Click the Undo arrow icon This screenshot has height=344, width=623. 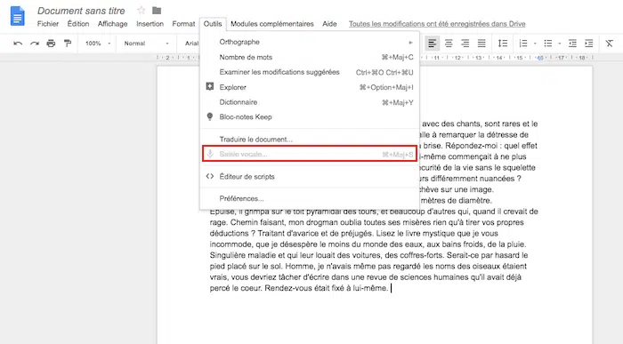click(x=18, y=44)
